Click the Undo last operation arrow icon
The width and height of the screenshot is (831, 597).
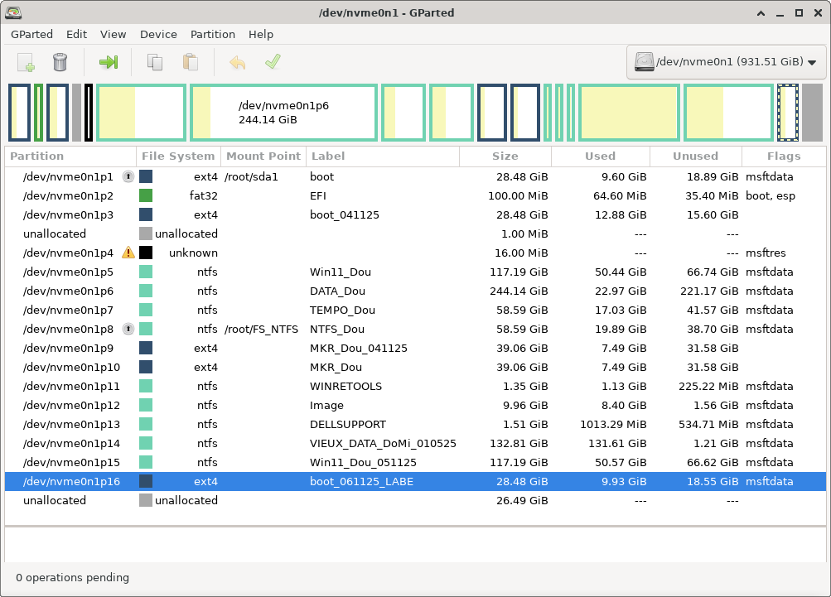click(x=238, y=62)
